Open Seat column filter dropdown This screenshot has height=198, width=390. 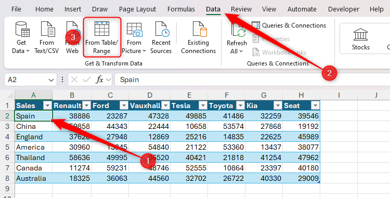[315, 105]
